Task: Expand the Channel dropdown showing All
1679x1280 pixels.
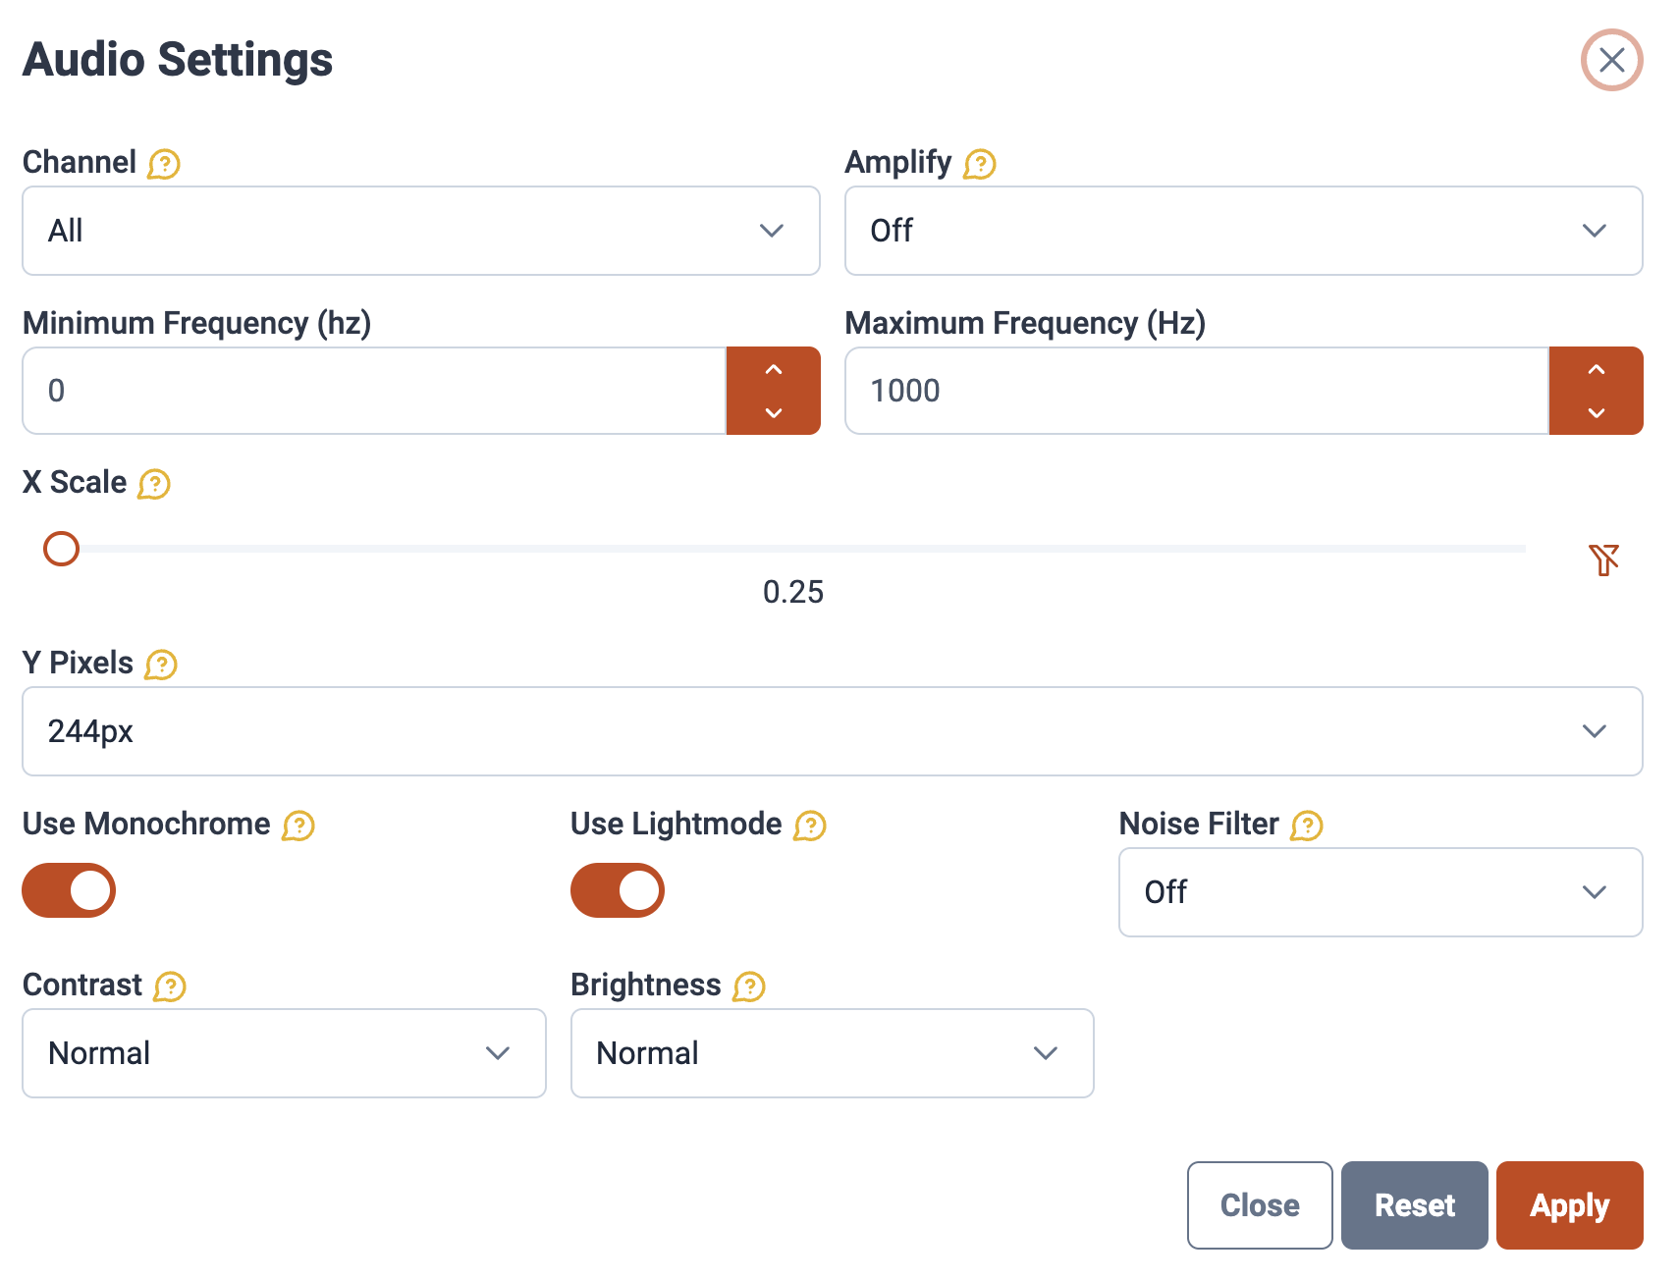Action: click(x=421, y=231)
